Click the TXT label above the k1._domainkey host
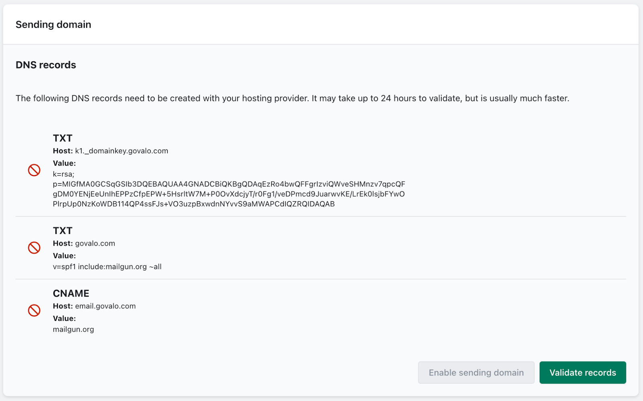 (x=63, y=138)
